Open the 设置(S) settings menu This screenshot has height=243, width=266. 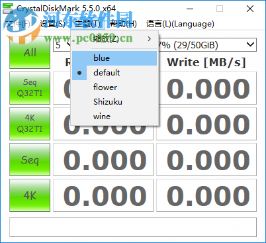pyautogui.click(x=53, y=24)
